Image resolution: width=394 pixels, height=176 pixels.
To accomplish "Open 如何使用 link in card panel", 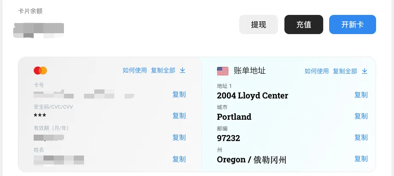I will coord(135,71).
